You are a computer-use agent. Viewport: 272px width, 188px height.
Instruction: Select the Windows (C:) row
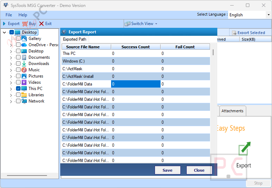click(136, 61)
